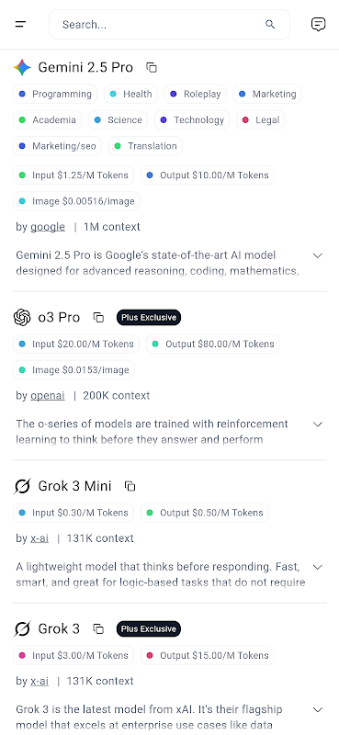
Task: Click the OpenAI logo beside o3 Pro
Action: pyautogui.click(x=22, y=317)
